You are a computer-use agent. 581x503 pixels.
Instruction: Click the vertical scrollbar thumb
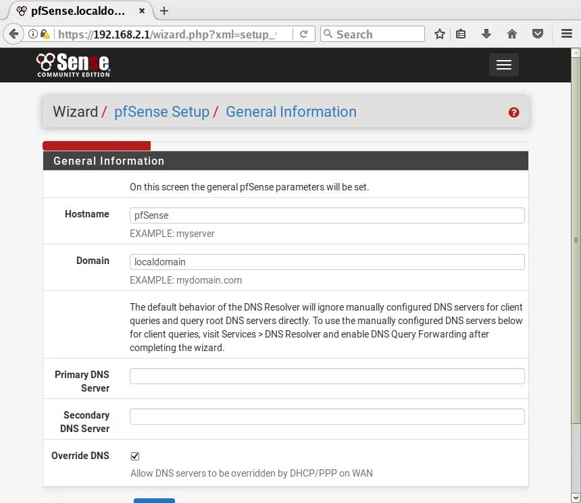coord(576,240)
